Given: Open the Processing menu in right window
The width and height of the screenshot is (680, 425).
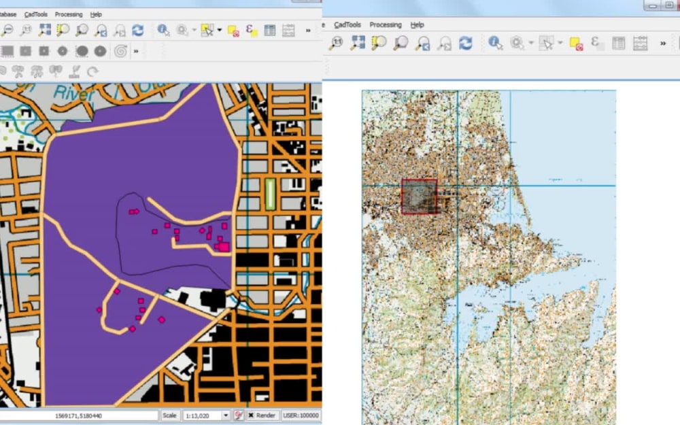Looking at the screenshot, I should (386, 25).
